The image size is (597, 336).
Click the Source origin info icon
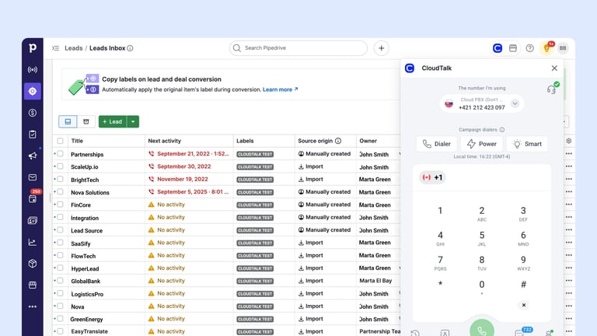coord(338,141)
